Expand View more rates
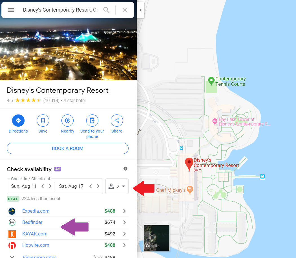 pyautogui.click(x=39, y=257)
